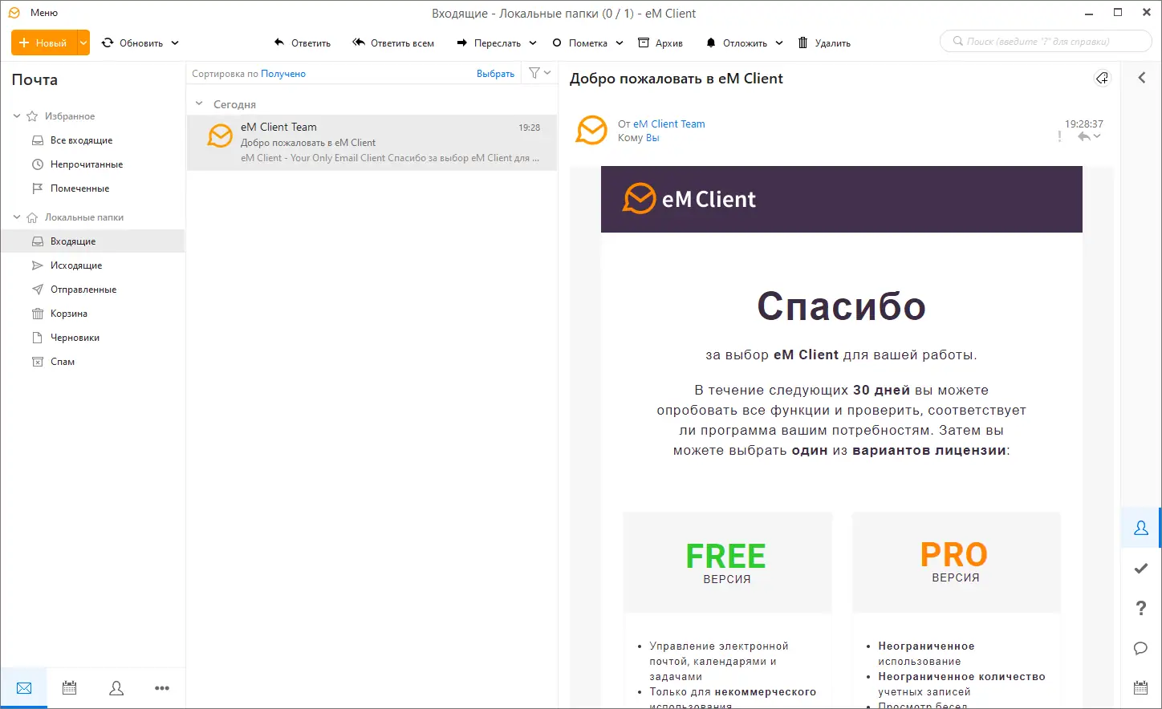This screenshot has width=1162, height=709.
Task: Archive message with Архив button
Action: click(660, 43)
